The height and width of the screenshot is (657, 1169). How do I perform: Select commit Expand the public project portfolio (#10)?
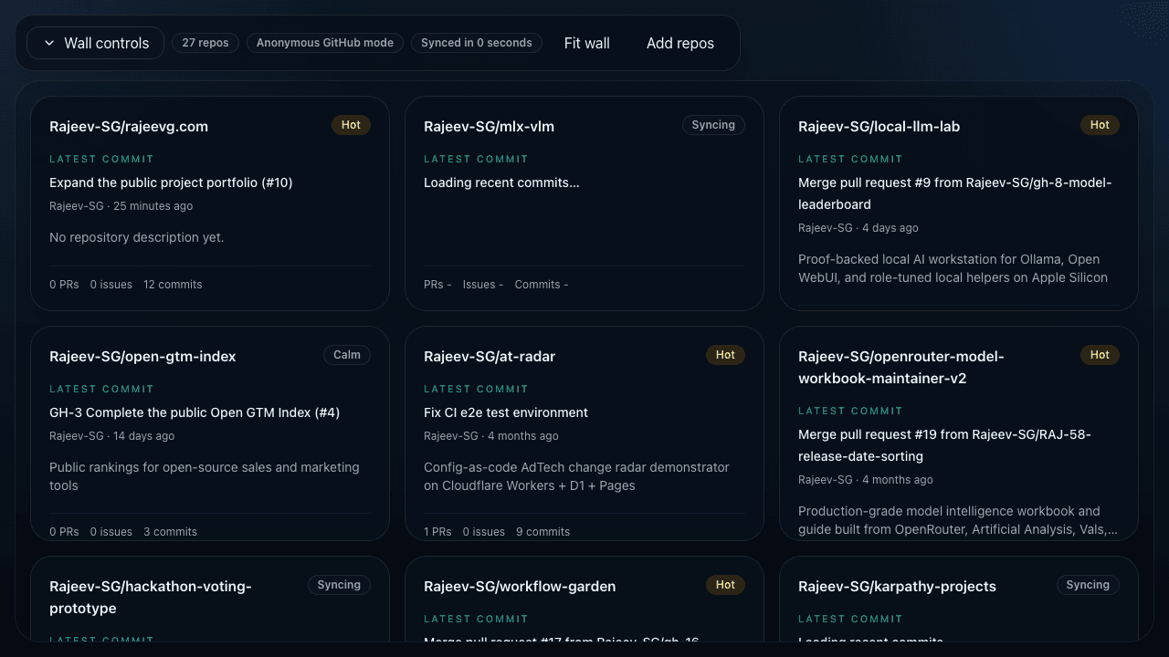point(171,182)
